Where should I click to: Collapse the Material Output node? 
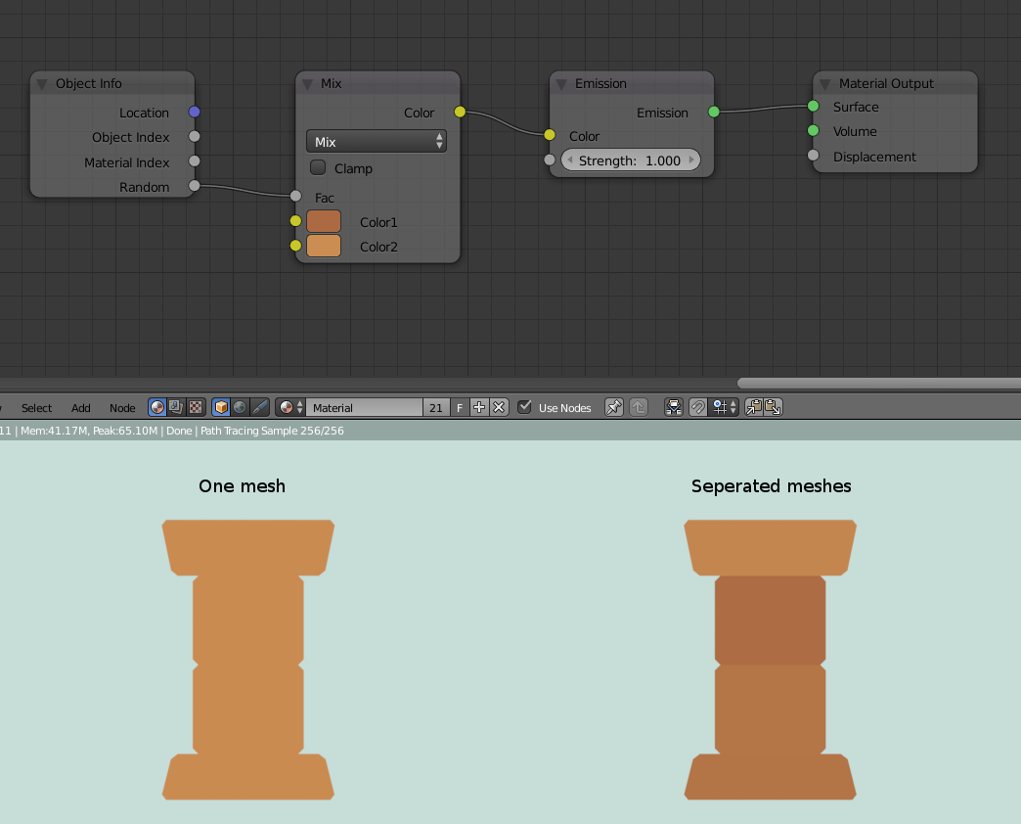(825, 84)
